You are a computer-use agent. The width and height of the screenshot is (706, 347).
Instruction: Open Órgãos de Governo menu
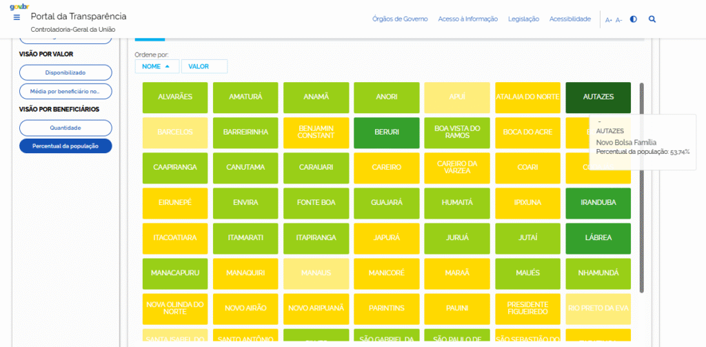400,19
